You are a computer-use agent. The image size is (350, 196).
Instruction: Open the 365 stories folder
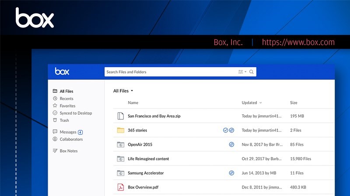tap(137, 130)
